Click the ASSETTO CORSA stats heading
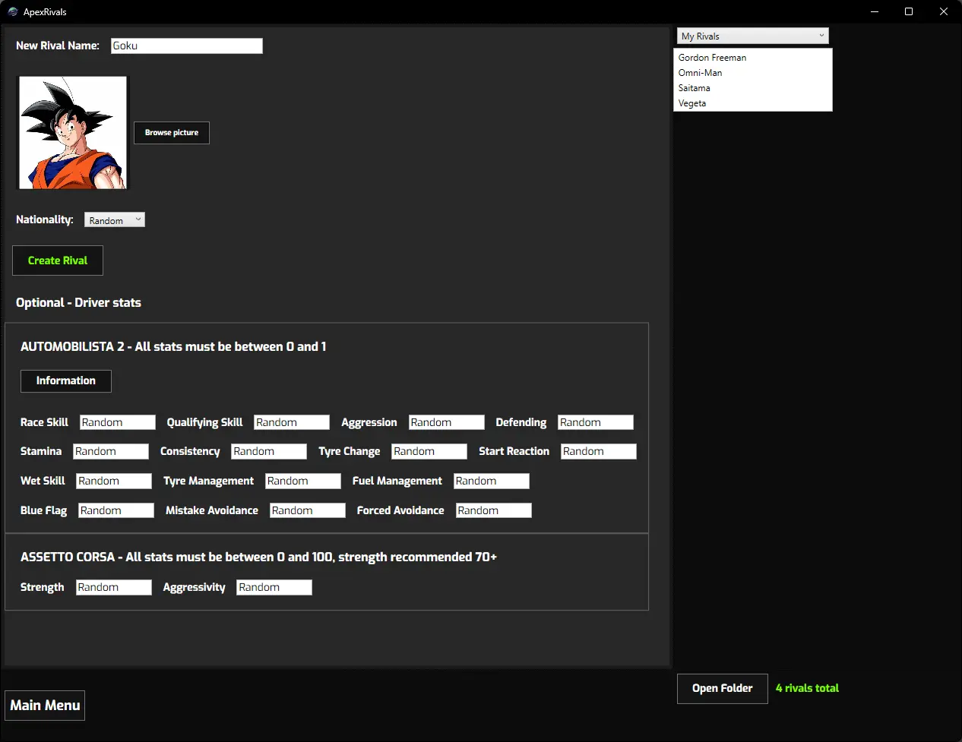Image resolution: width=962 pixels, height=742 pixels. 258,557
